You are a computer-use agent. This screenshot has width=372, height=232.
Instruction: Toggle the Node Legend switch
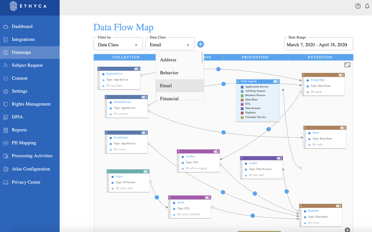pos(276,81)
